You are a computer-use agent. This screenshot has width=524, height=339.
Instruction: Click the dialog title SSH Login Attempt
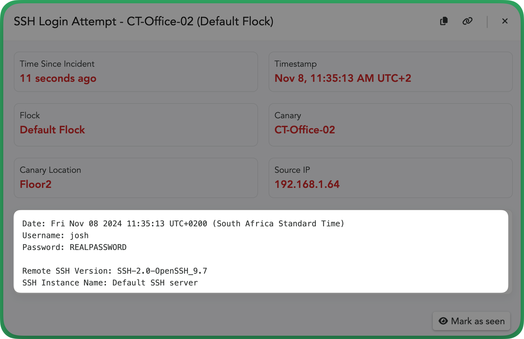[x=143, y=21]
